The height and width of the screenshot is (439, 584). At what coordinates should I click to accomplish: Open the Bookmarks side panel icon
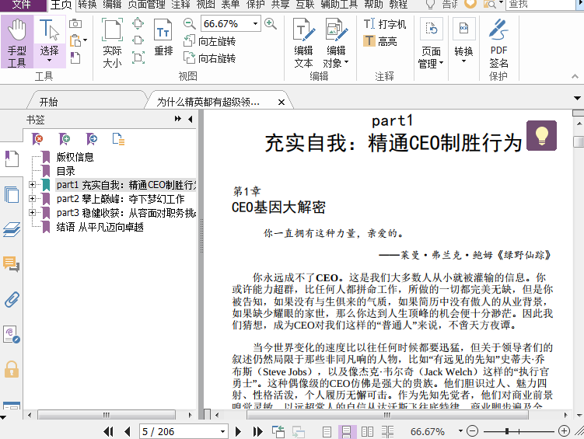12,159
